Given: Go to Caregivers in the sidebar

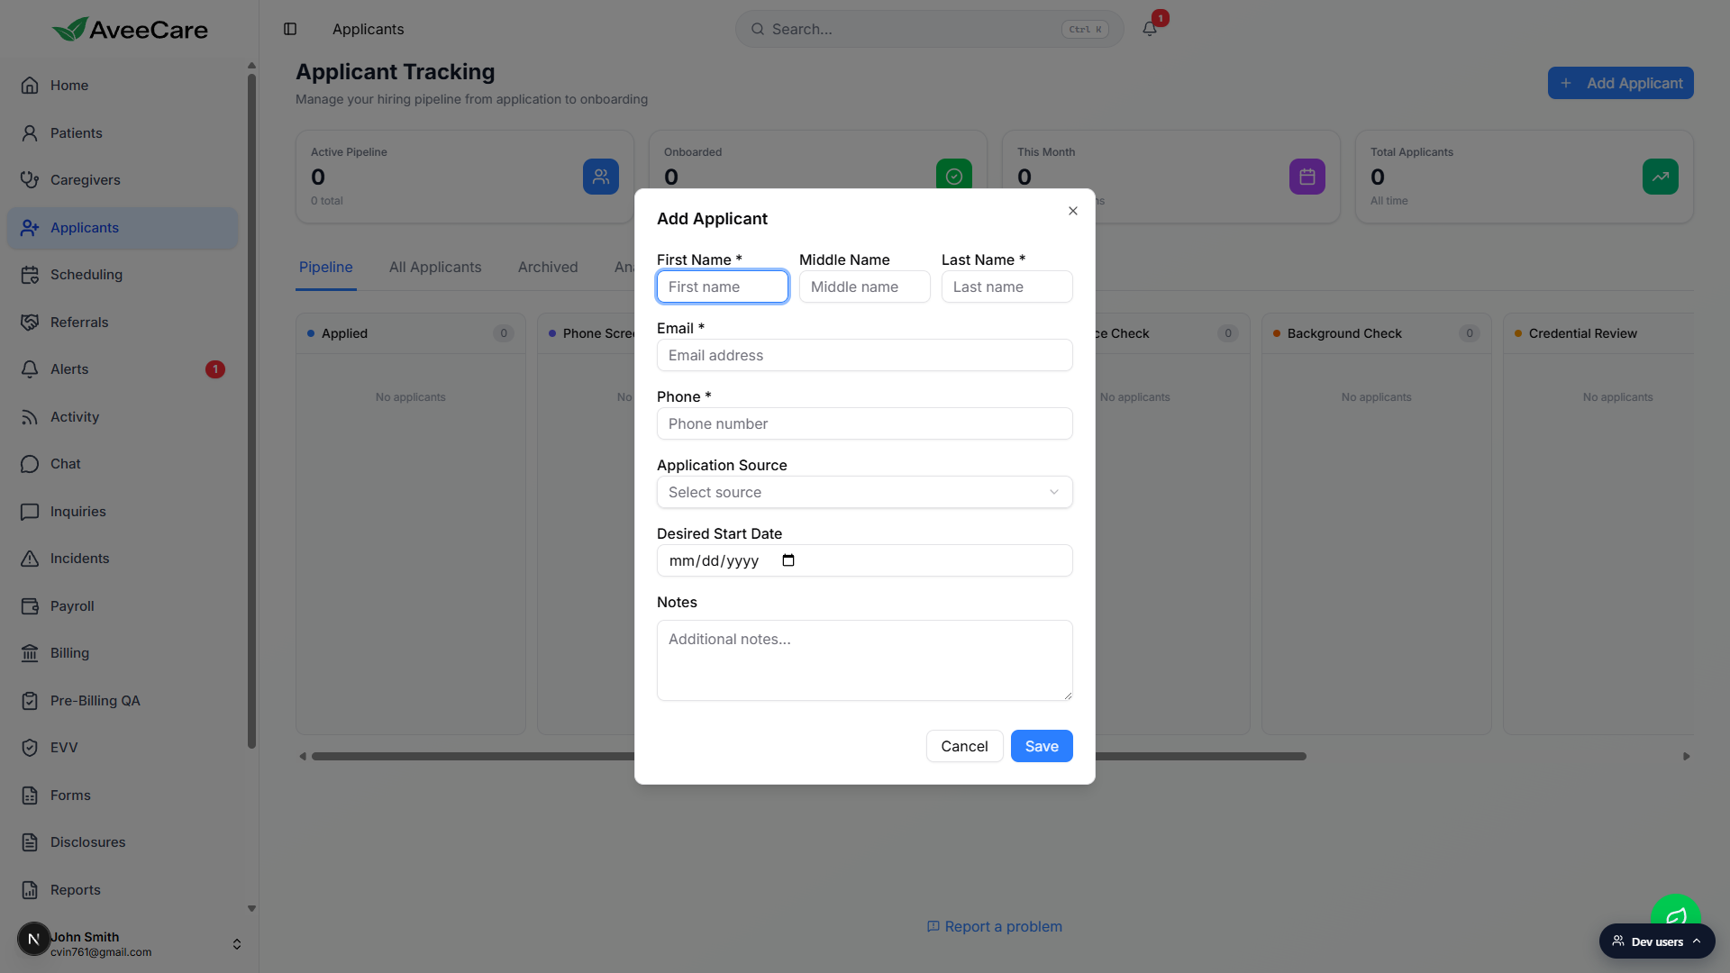Looking at the screenshot, I should click(x=122, y=180).
